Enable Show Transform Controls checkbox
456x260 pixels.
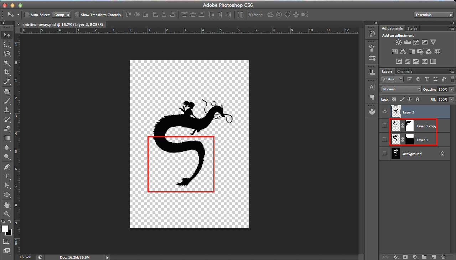tap(77, 15)
